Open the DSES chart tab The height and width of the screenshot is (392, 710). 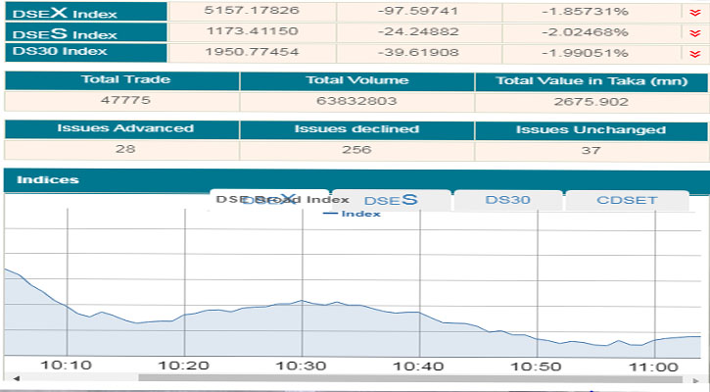(392, 200)
